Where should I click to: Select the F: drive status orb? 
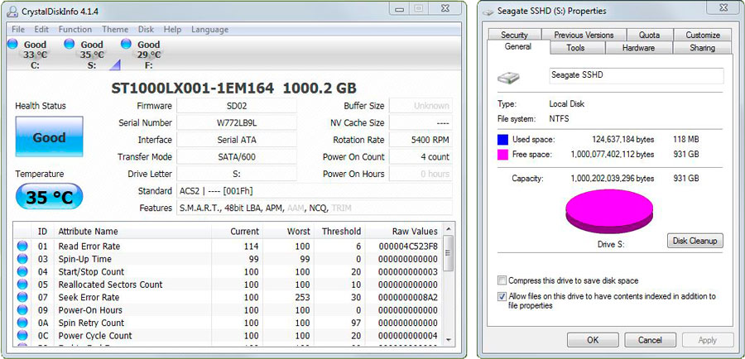pyautogui.click(x=126, y=44)
